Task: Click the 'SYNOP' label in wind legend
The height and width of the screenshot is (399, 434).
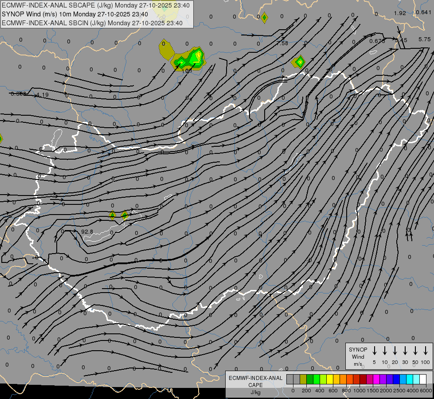Action: 358,349
